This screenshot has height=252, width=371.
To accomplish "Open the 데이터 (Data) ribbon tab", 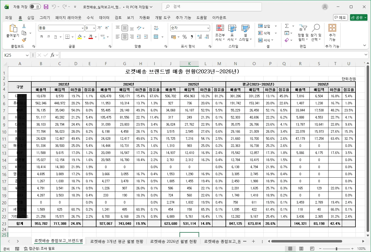I will click(104, 17).
